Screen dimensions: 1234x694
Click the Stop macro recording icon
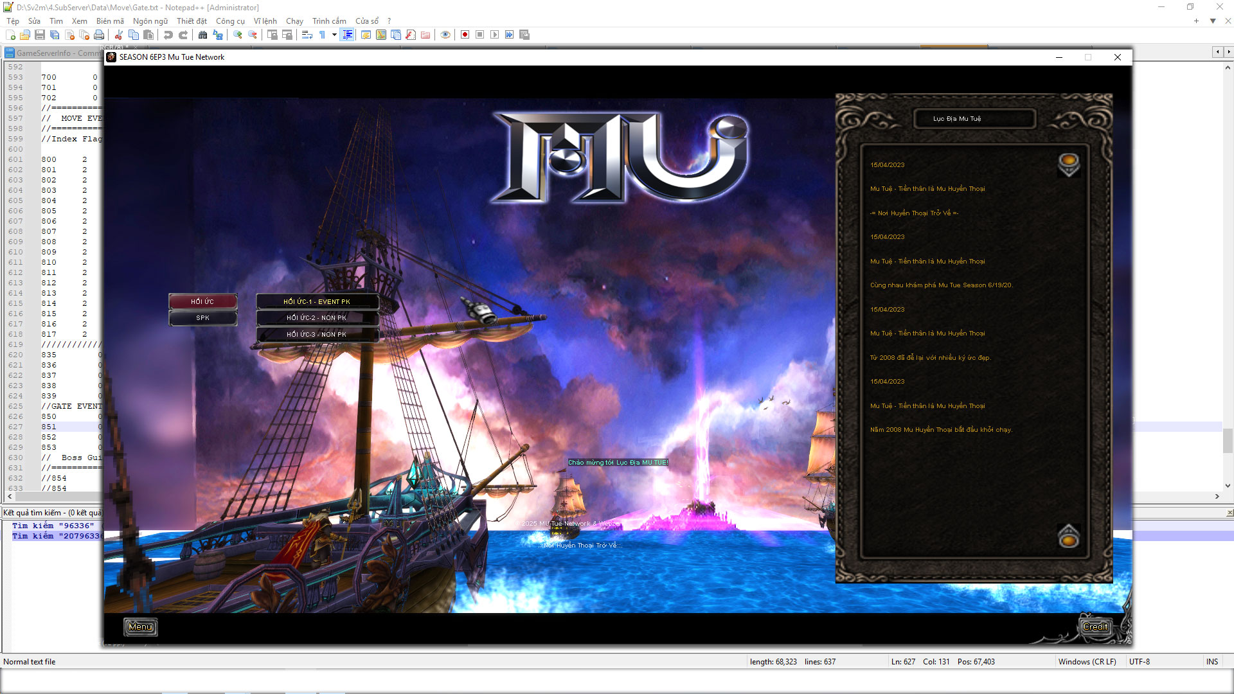tap(479, 35)
